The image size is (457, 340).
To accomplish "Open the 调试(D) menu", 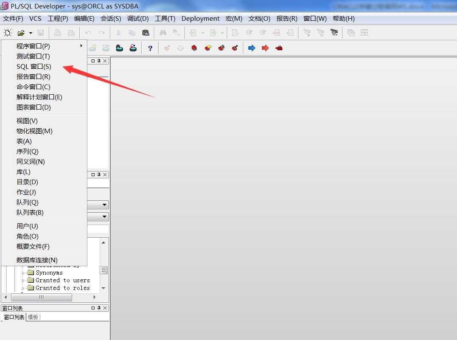I will pos(138,19).
